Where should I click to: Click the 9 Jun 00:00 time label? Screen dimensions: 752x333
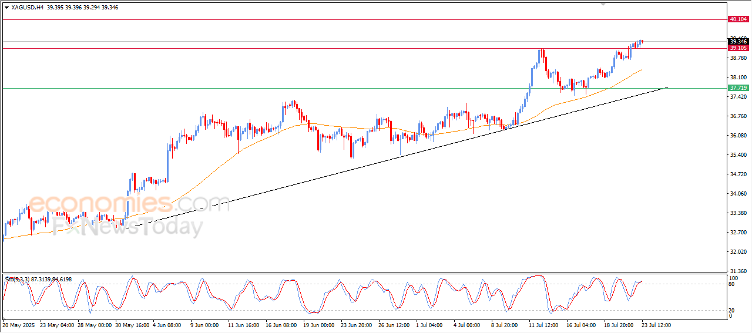click(x=204, y=324)
